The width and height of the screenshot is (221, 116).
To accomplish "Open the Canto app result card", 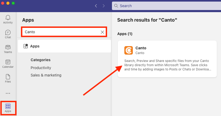I will point(167,59).
